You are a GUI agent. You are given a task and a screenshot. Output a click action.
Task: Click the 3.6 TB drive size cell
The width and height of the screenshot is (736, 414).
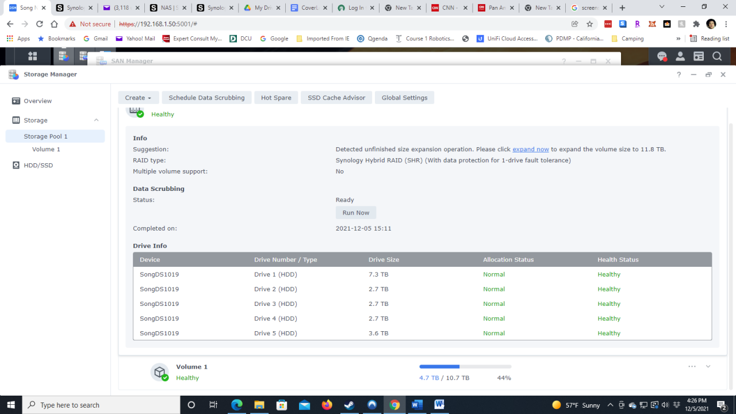point(378,333)
